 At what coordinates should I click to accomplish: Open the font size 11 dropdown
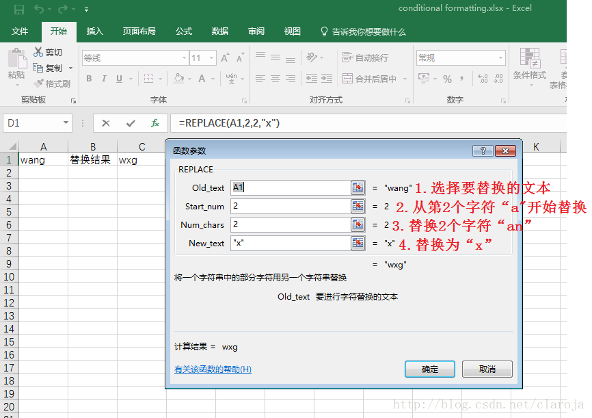[211, 58]
